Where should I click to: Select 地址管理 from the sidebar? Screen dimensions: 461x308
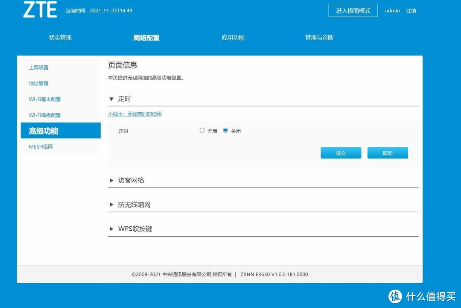click(38, 83)
